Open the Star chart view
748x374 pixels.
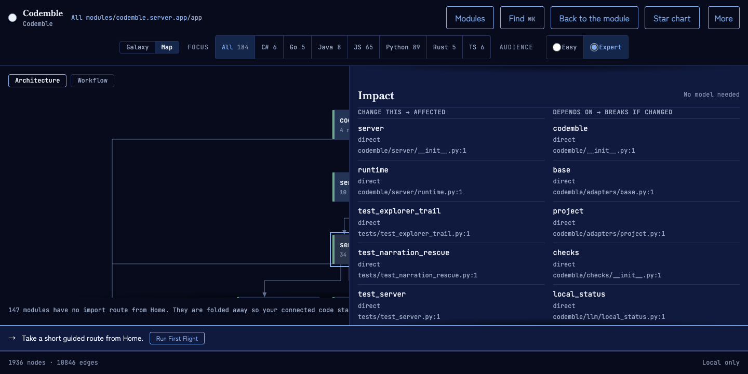point(672,18)
